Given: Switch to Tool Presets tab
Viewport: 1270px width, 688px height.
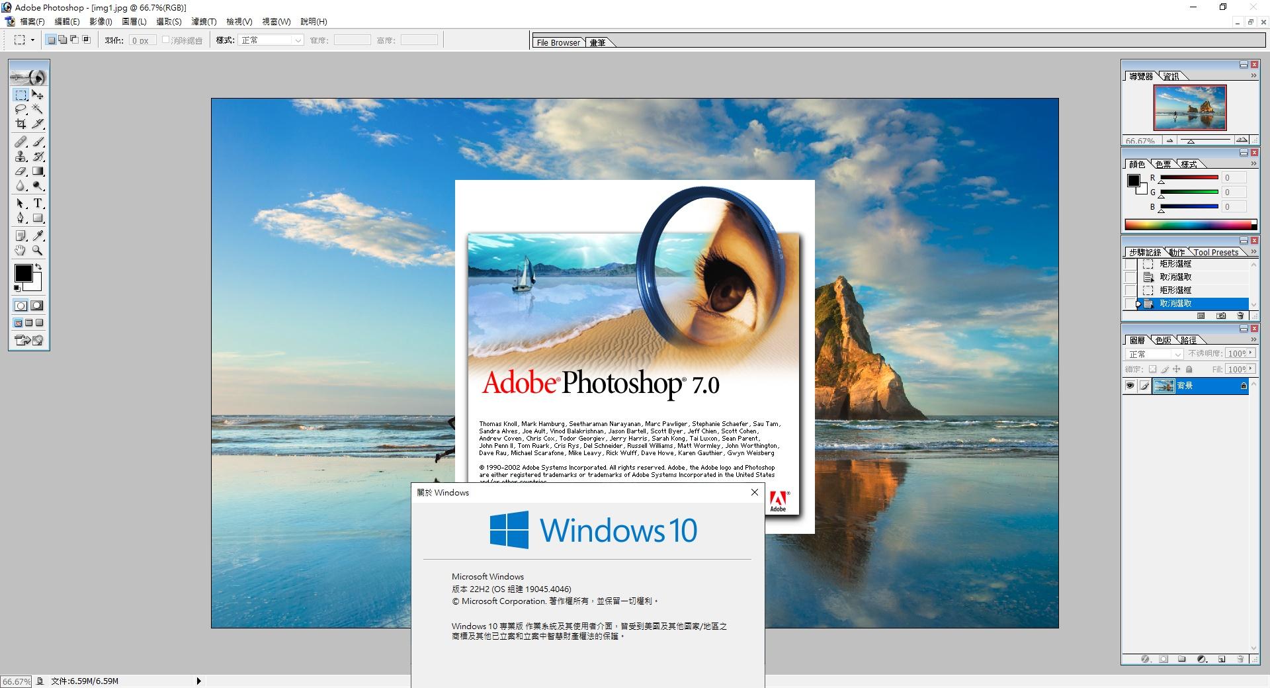Looking at the screenshot, I should (x=1216, y=252).
